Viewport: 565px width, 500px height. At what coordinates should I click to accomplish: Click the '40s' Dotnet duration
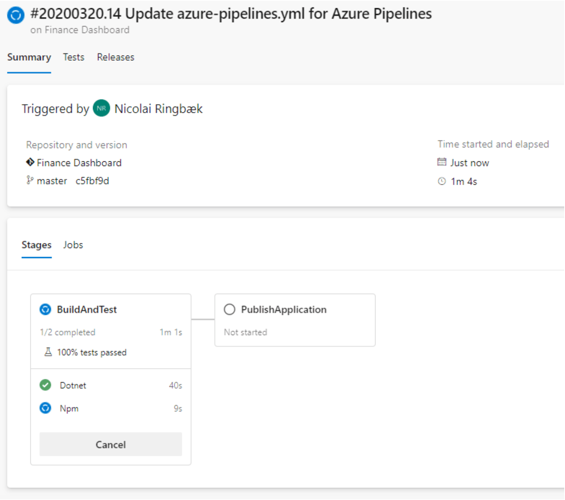[175, 385]
